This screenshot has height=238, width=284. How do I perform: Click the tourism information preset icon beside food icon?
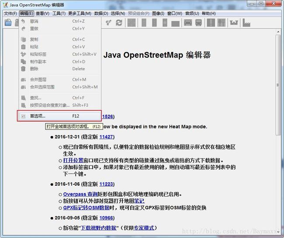coord(211,23)
